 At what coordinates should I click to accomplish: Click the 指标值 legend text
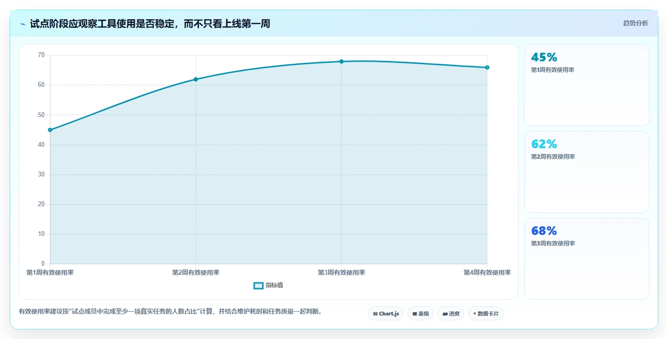coord(274,285)
